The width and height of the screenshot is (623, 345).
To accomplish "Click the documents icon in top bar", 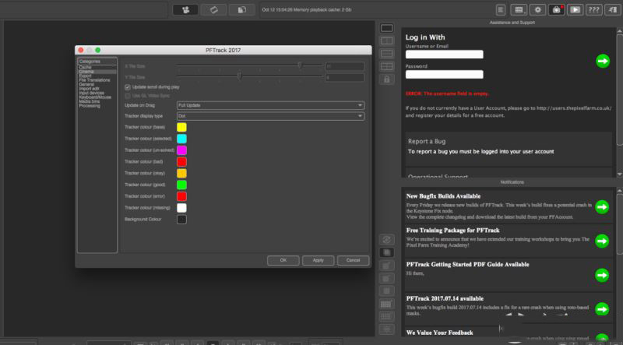I will (x=242, y=9).
